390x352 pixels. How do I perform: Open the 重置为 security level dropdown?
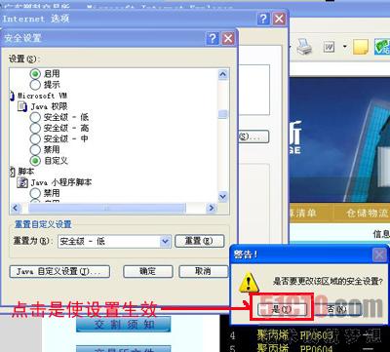[165, 242]
